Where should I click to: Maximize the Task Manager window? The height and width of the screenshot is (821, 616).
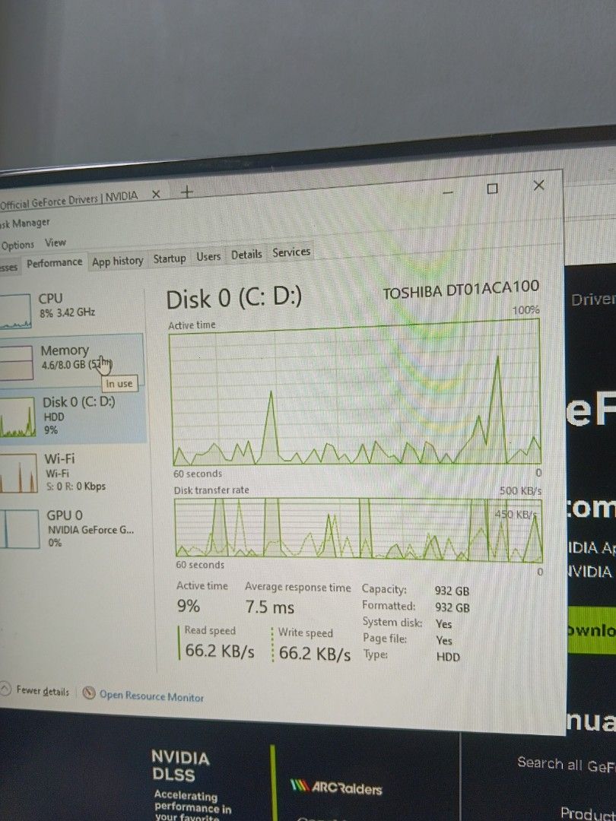click(x=492, y=189)
